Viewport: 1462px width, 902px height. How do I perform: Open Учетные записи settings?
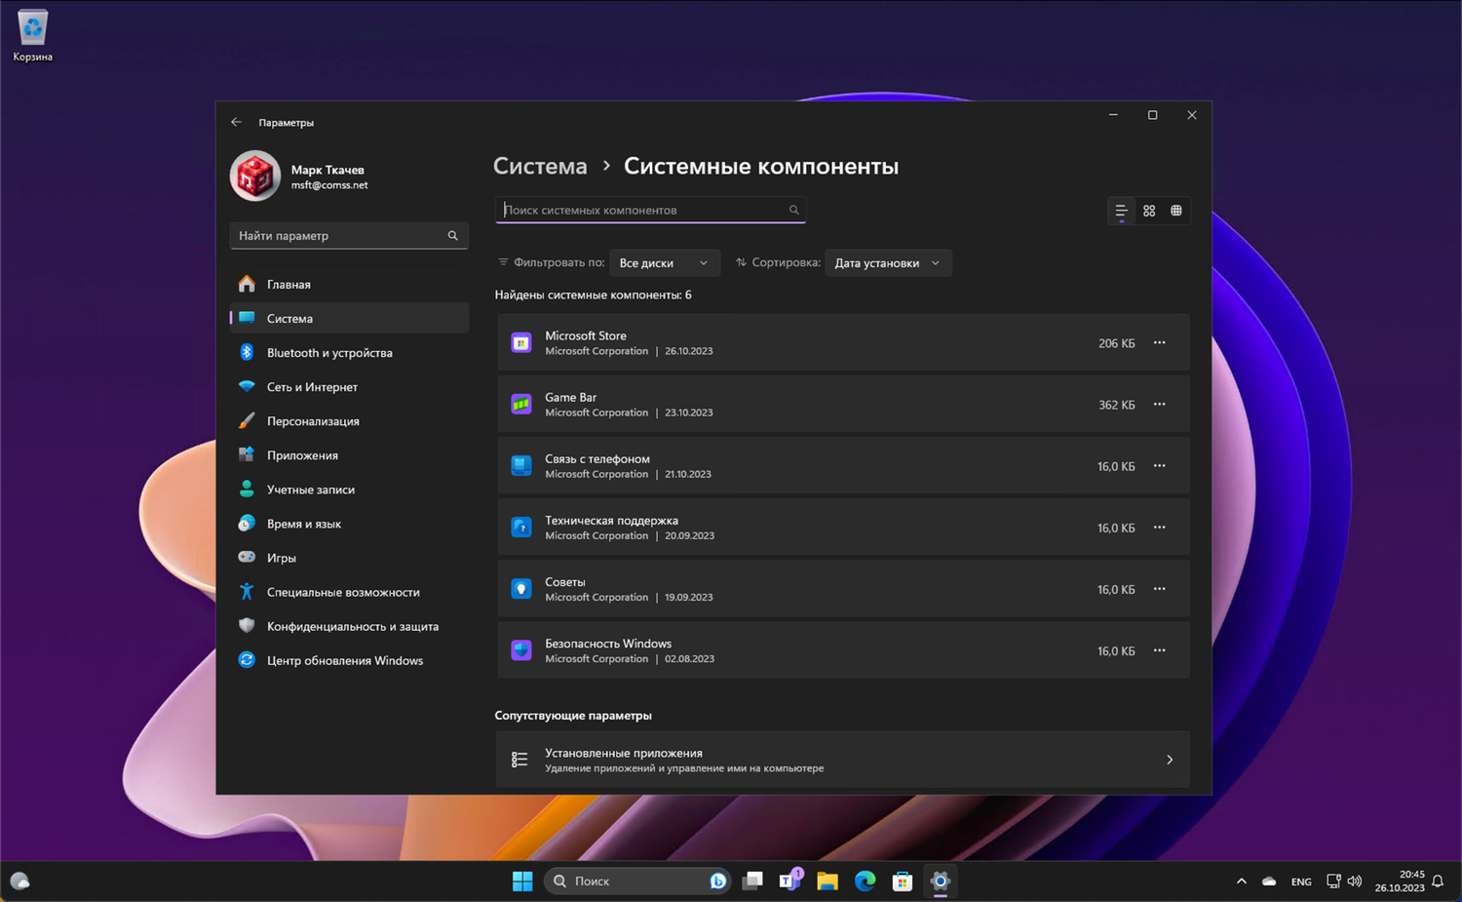pyautogui.click(x=349, y=489)
